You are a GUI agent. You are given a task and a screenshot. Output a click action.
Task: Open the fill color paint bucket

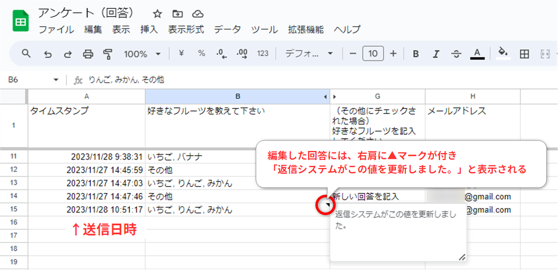coord(503,54)
